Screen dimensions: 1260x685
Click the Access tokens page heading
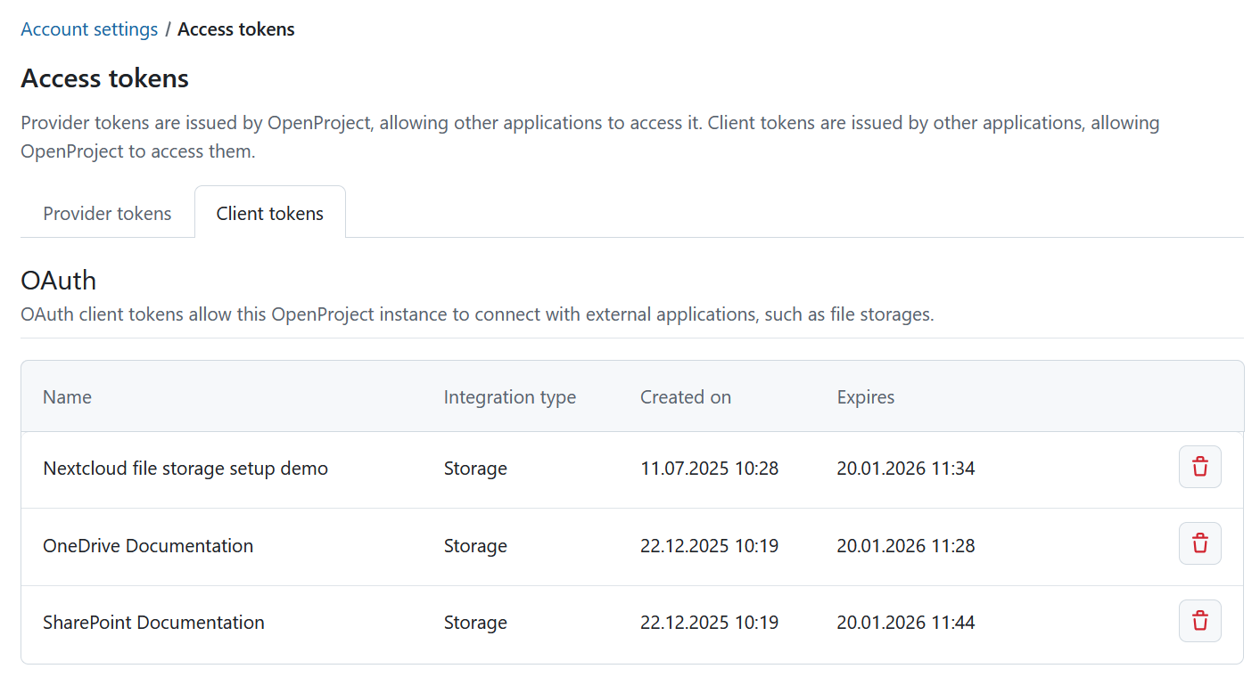click(104, 78)
